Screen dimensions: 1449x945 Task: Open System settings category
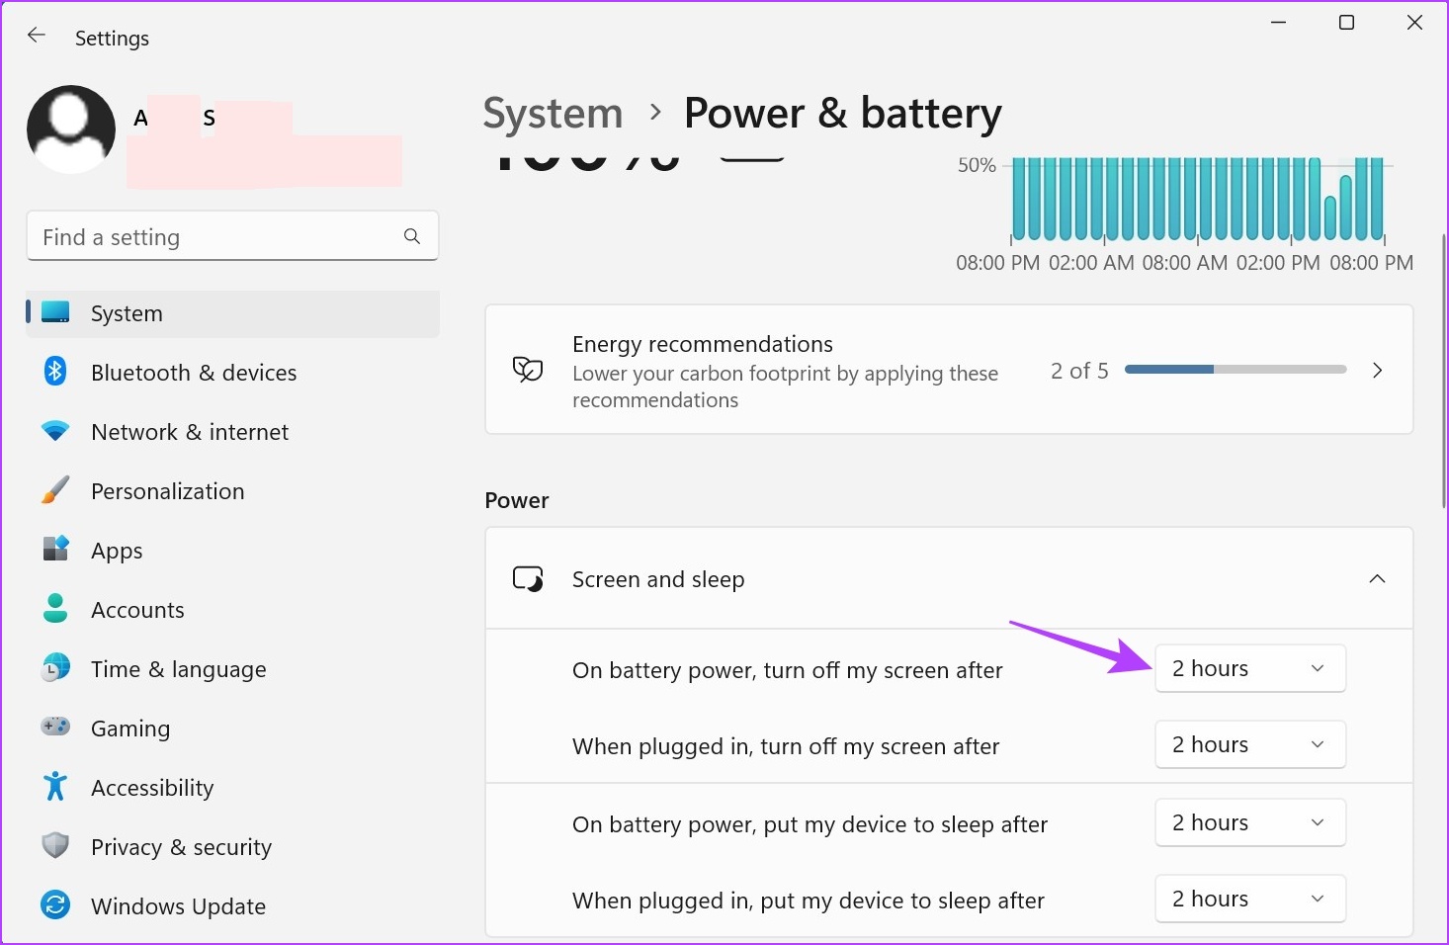(x=232, y=313)
